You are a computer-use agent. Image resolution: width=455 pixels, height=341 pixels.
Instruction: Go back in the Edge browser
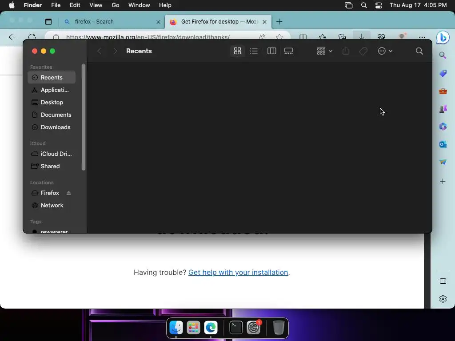(12, 37)
